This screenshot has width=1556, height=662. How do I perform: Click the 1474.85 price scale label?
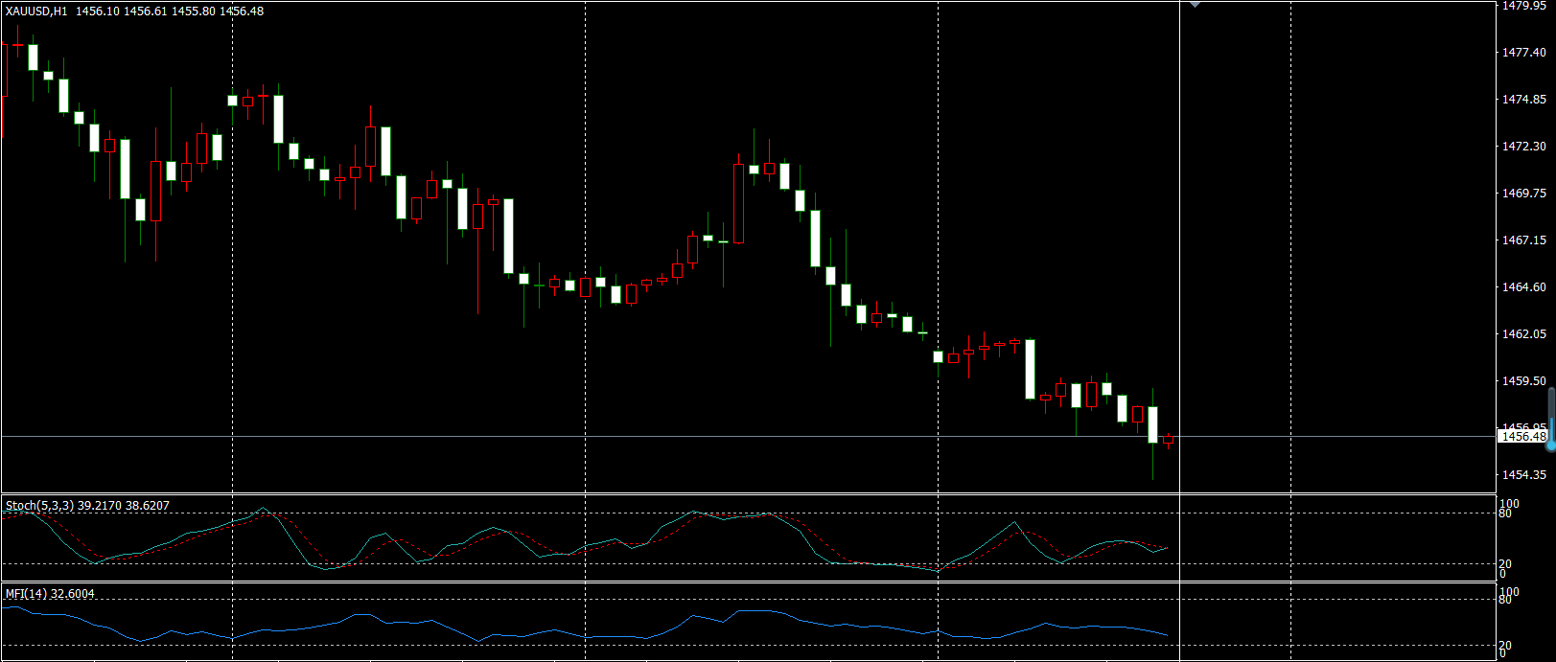pos(1523,100)
